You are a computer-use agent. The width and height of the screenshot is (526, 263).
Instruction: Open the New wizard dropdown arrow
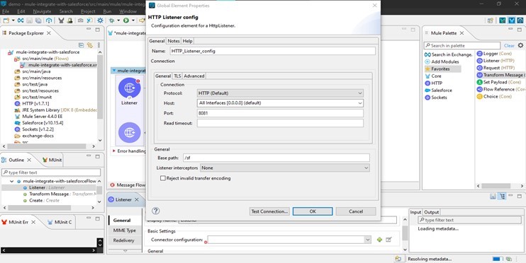tap(13, 21)
